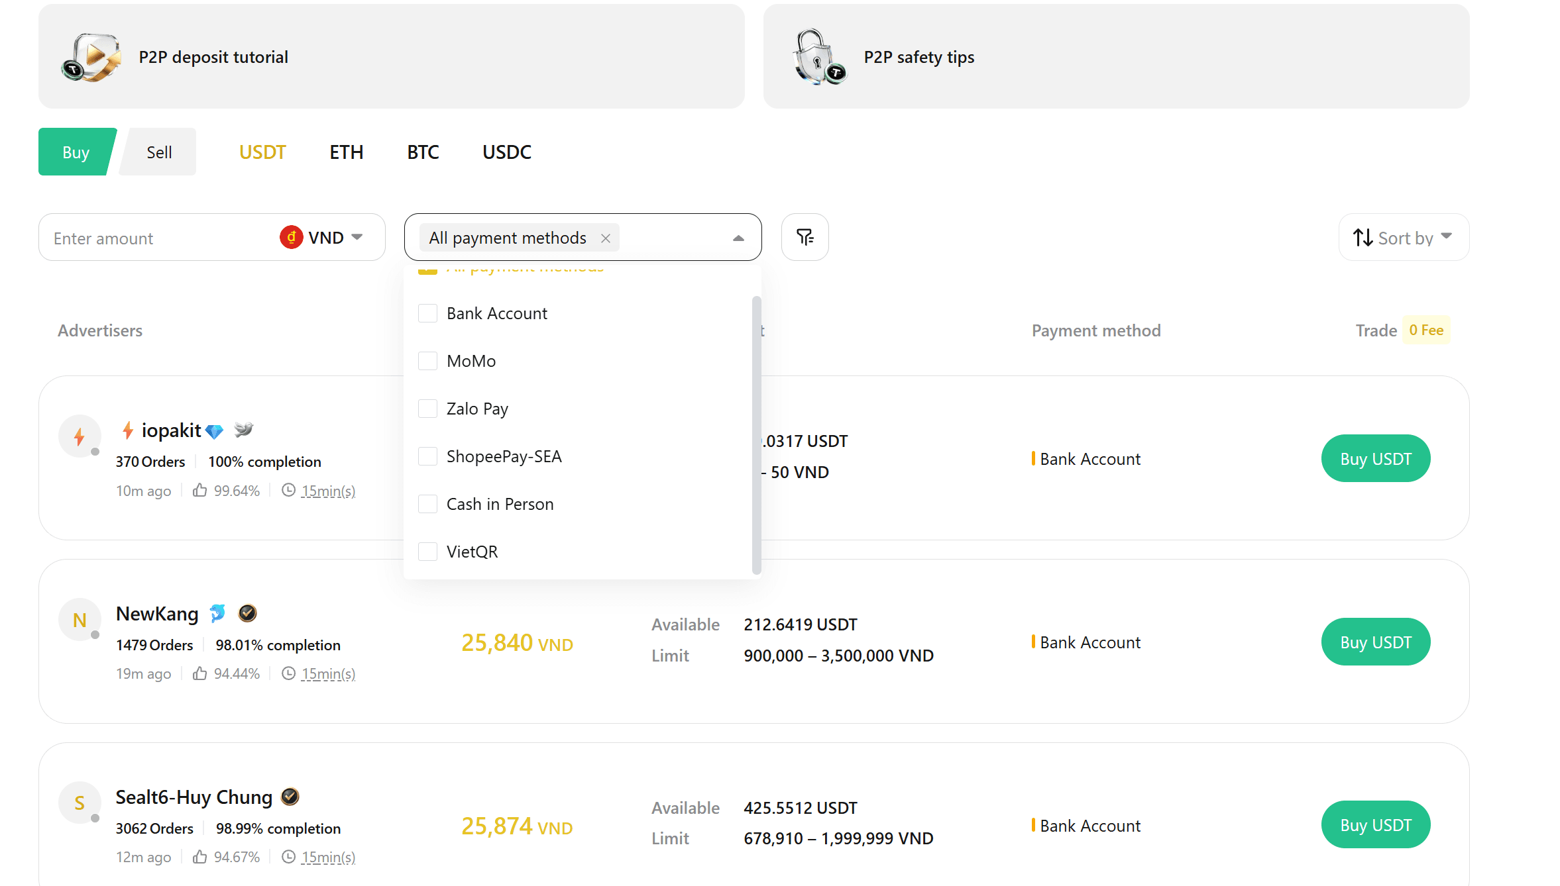Image resolution: width=1560 pixels, height=886 pixels.
Task: Tick the VietQR checkbox
Action: click(428, 552)
